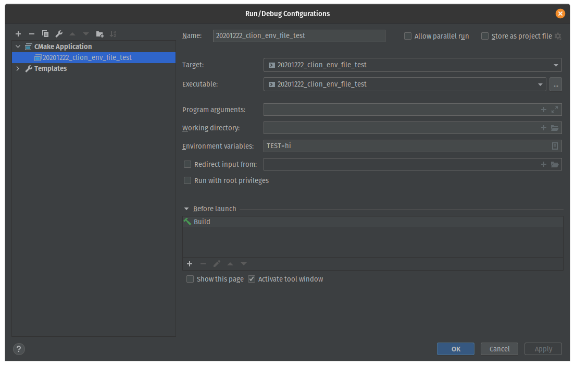
Task: Click the add new configuration plus icon
Action: click(18, 34)
